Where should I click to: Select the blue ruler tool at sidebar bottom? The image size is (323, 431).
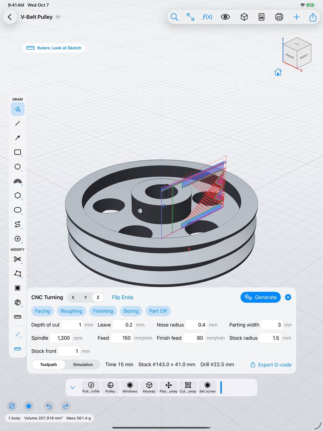pyautogui.click(x=18, y=349)
